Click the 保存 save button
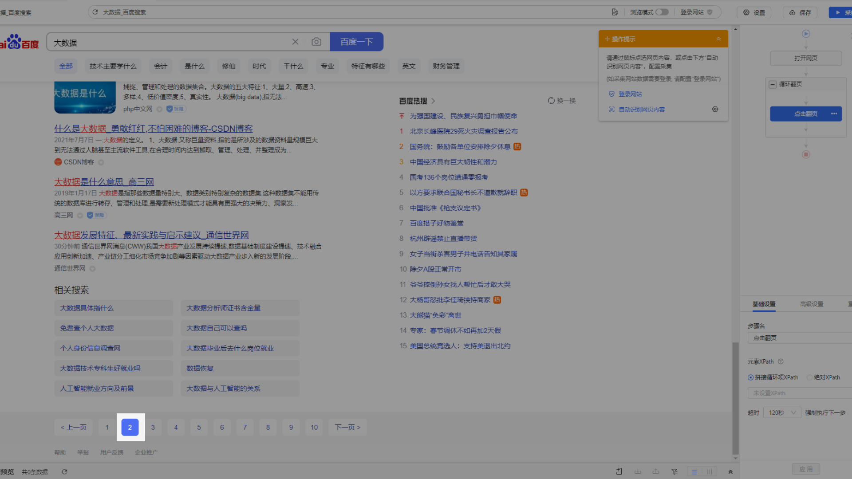 pos(800,12)
